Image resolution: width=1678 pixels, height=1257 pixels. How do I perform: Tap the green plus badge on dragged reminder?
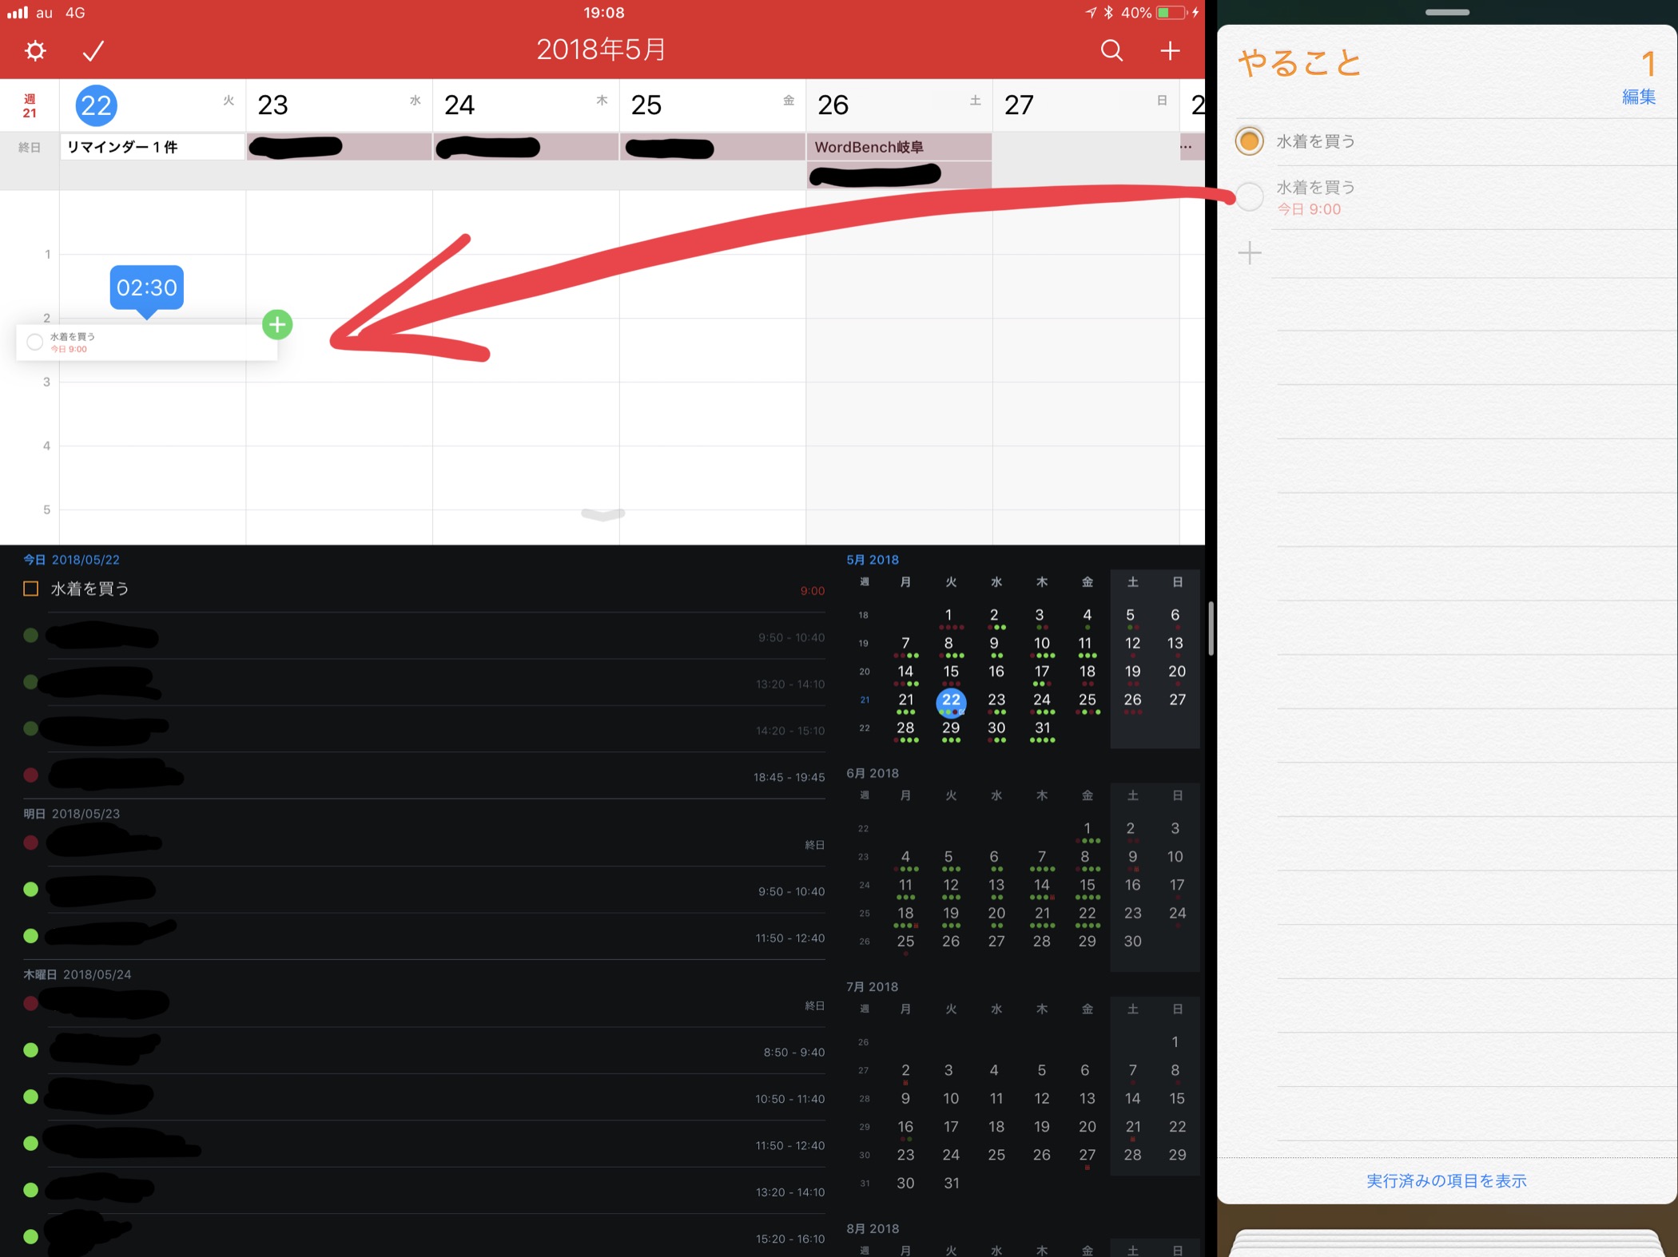(x=277, y=324)
